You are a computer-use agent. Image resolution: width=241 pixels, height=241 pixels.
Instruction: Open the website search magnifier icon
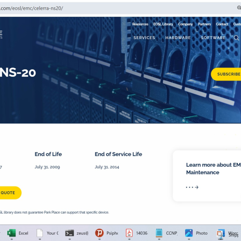click(236, 38)
